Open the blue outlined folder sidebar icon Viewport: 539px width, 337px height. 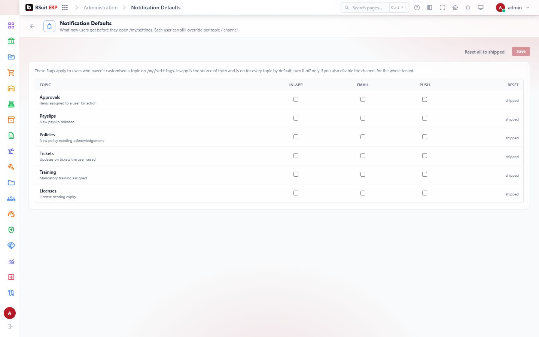[11, 183]
